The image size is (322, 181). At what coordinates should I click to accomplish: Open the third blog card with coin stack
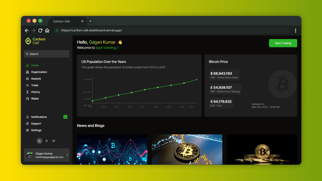click(262, 150)
